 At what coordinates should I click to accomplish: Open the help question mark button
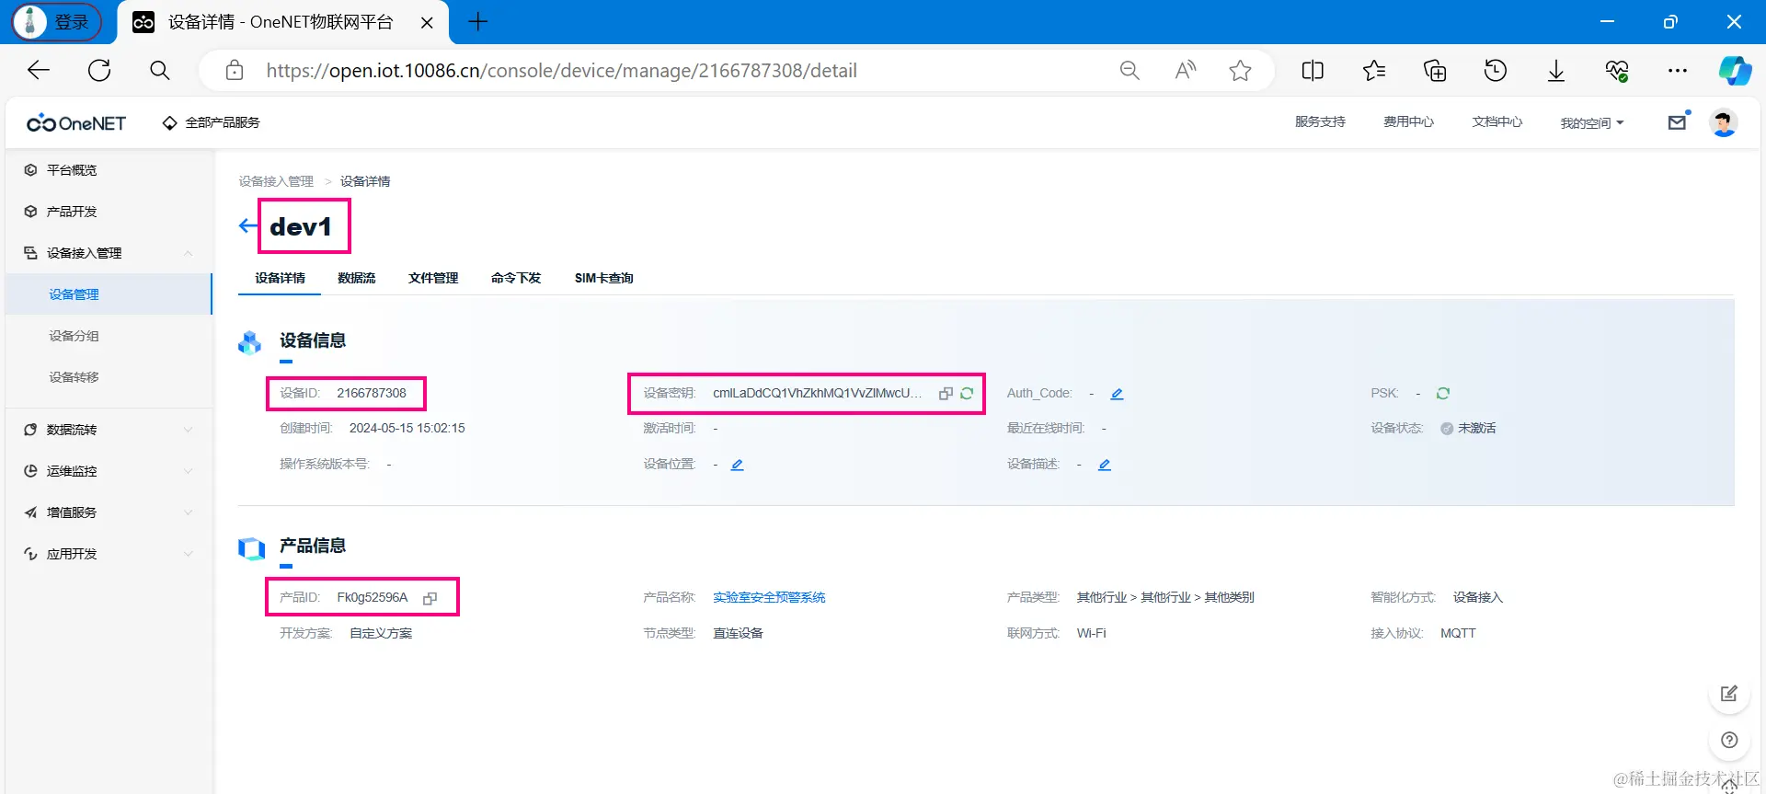click(x=1729, y=740)
